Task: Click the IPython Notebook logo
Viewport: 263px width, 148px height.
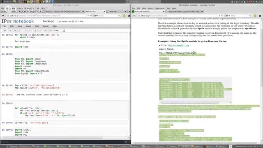Action: tap(18, 21)
